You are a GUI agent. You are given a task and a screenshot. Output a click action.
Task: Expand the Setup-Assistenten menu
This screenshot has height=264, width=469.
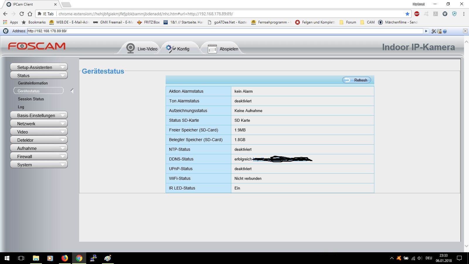39,67
